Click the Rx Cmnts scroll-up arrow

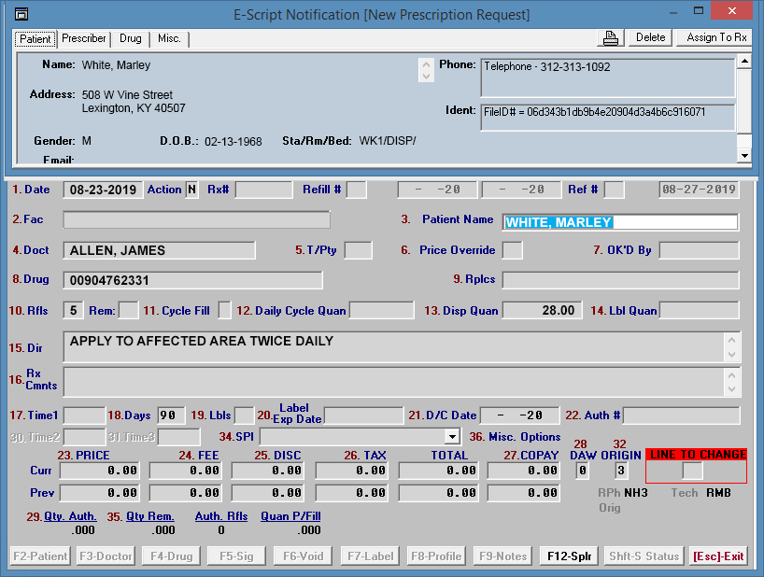731,374
